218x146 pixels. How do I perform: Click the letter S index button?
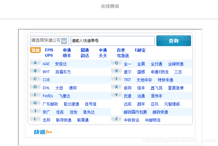tap(116, 71)
